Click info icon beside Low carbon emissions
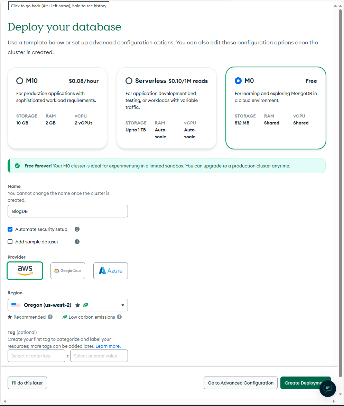 tap(119, 317)
